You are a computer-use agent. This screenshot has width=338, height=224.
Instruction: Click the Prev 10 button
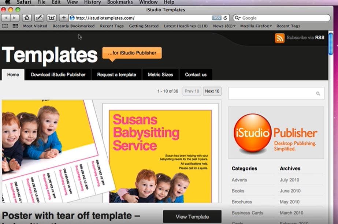[x=192, y=91]
